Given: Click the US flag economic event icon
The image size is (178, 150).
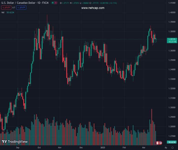Looking at the screenshot, I should (x=160, y=143).
